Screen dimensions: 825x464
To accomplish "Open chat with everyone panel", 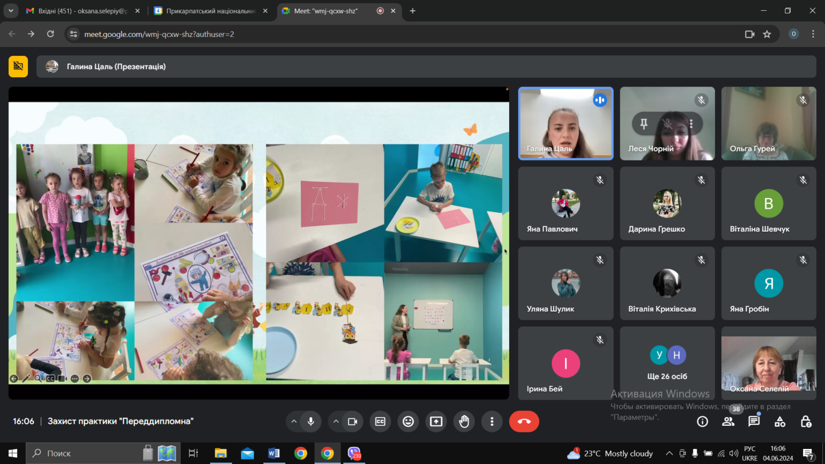I will pyautogui.click(x=754, y=422).
